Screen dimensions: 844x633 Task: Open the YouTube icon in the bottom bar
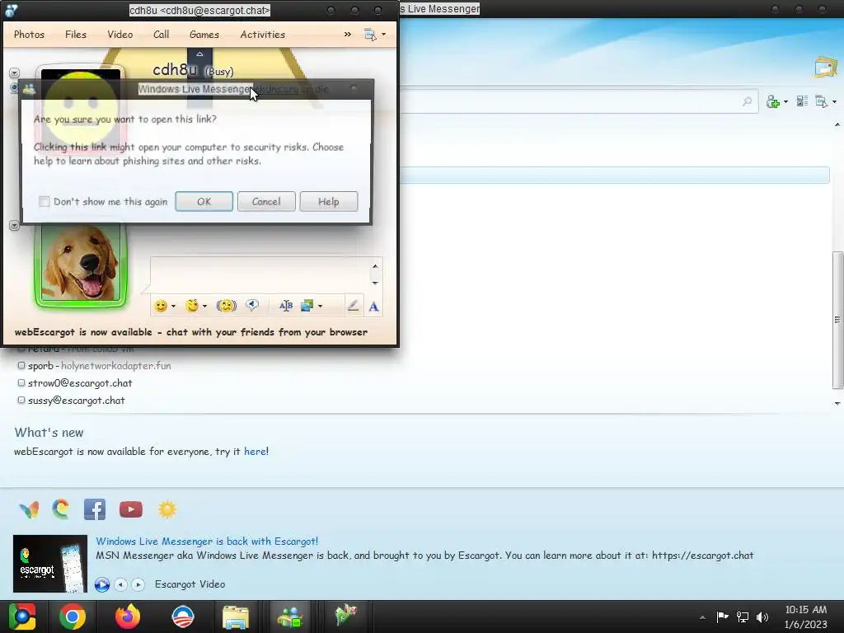click(x=131, y=509)
